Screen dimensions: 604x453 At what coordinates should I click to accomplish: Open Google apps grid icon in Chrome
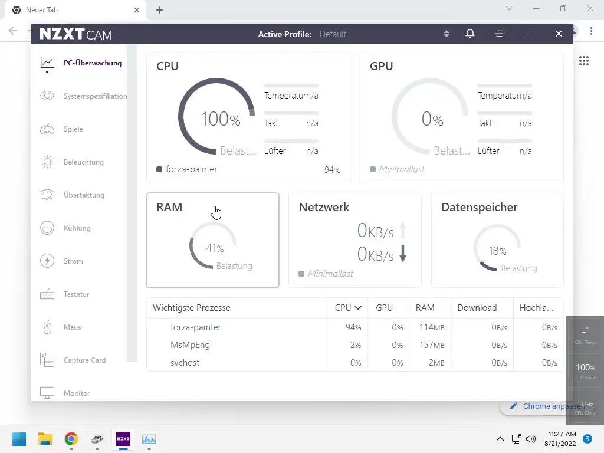point(584,61)
